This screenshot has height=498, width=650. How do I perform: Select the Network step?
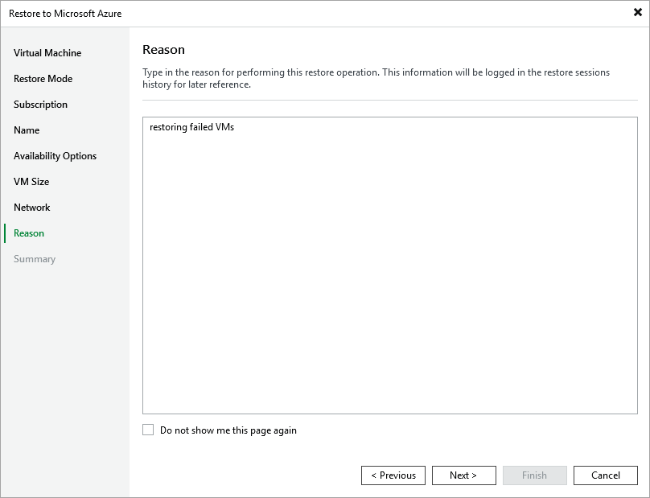(x=31, y=207)
